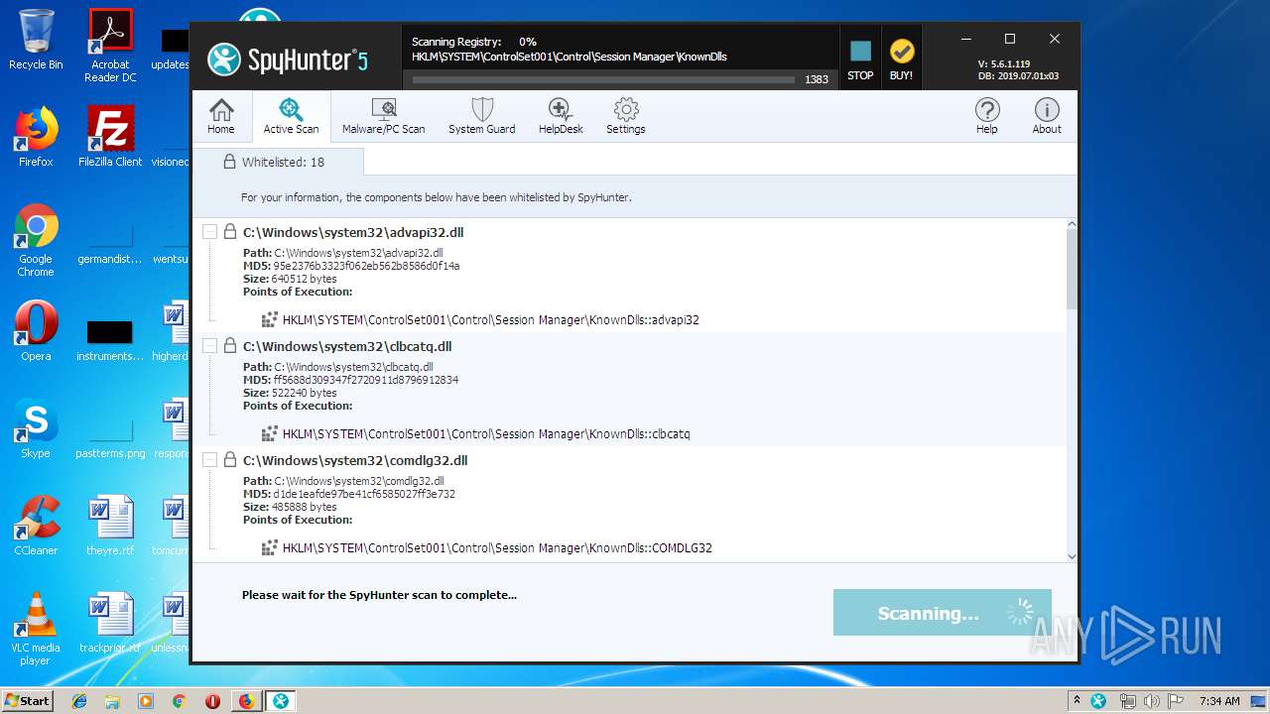1270x714 pixels.
Task: Open Malware/PC Scan section
Action: point(383,116)
